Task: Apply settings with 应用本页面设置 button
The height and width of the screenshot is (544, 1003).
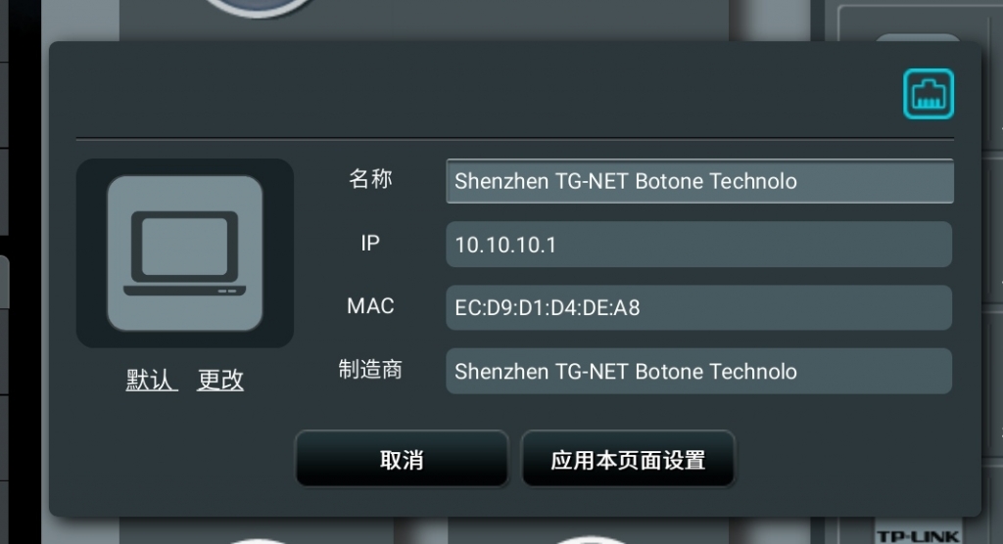Action: click(x=628, y=459)
